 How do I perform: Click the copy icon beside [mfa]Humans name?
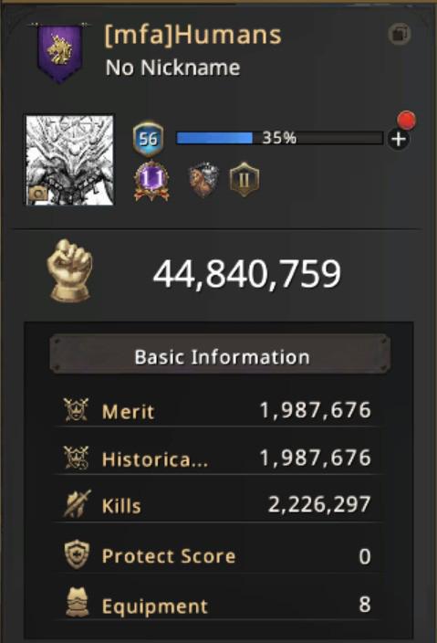(x=400, y=33)
